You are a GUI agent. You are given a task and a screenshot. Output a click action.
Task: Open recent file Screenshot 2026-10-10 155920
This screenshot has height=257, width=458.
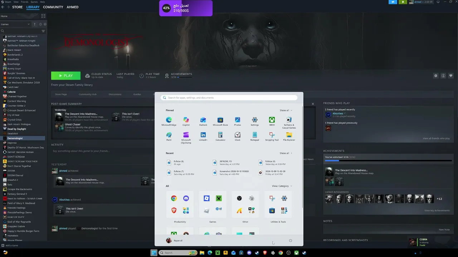pos(232,173)
